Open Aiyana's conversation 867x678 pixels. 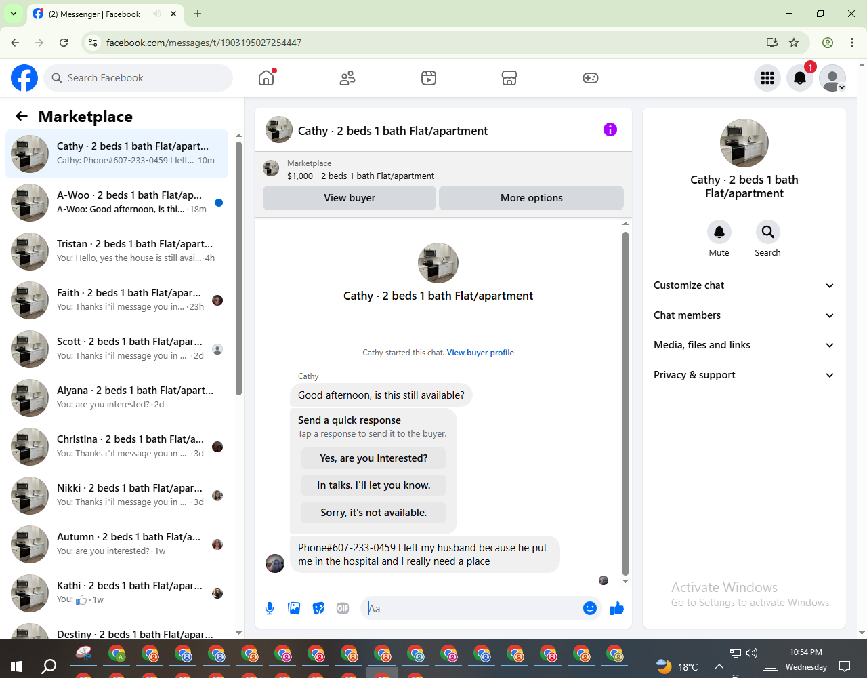coord(117,398)
